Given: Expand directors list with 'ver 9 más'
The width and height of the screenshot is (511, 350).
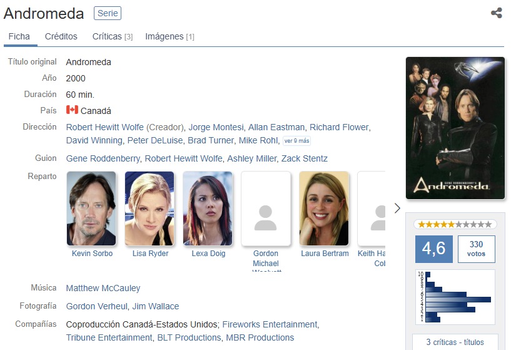Looking at the screenshot, I should tap(296, 141).
